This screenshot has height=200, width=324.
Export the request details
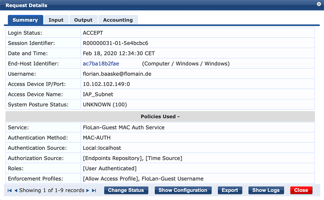click(x=230, y=190)
